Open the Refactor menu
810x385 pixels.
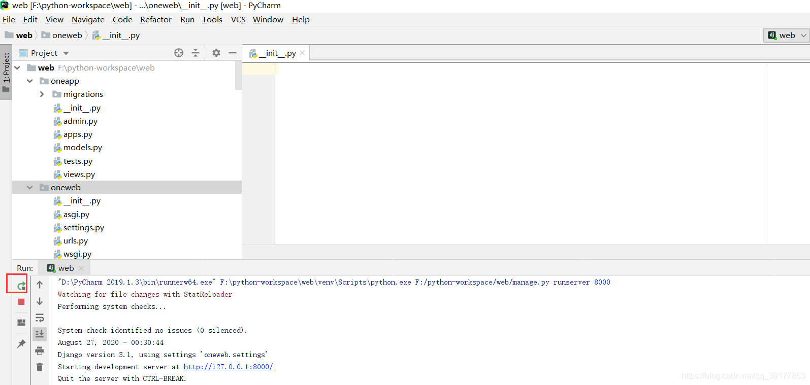click(156, 19)
